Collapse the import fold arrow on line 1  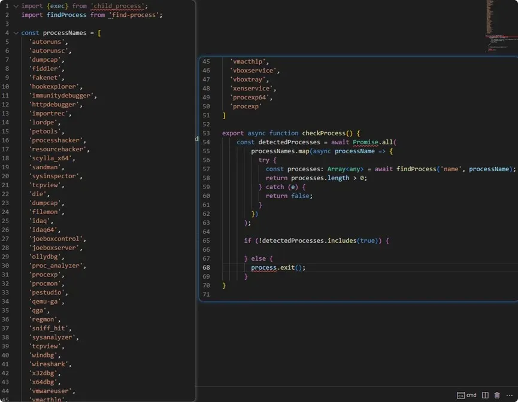[16, 6]
